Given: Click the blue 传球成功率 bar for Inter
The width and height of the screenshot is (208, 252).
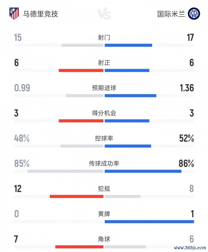Looking at the screenshot, I should tap(143, 171).
